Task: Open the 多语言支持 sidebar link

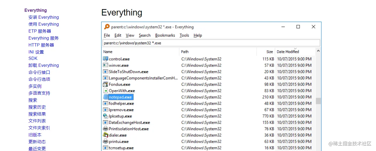Action: (39, 93)
